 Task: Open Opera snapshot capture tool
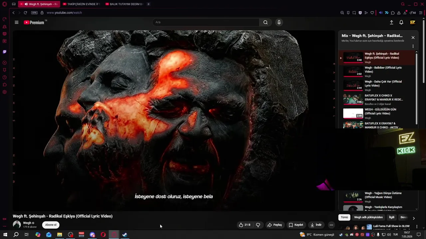point(354,13)
